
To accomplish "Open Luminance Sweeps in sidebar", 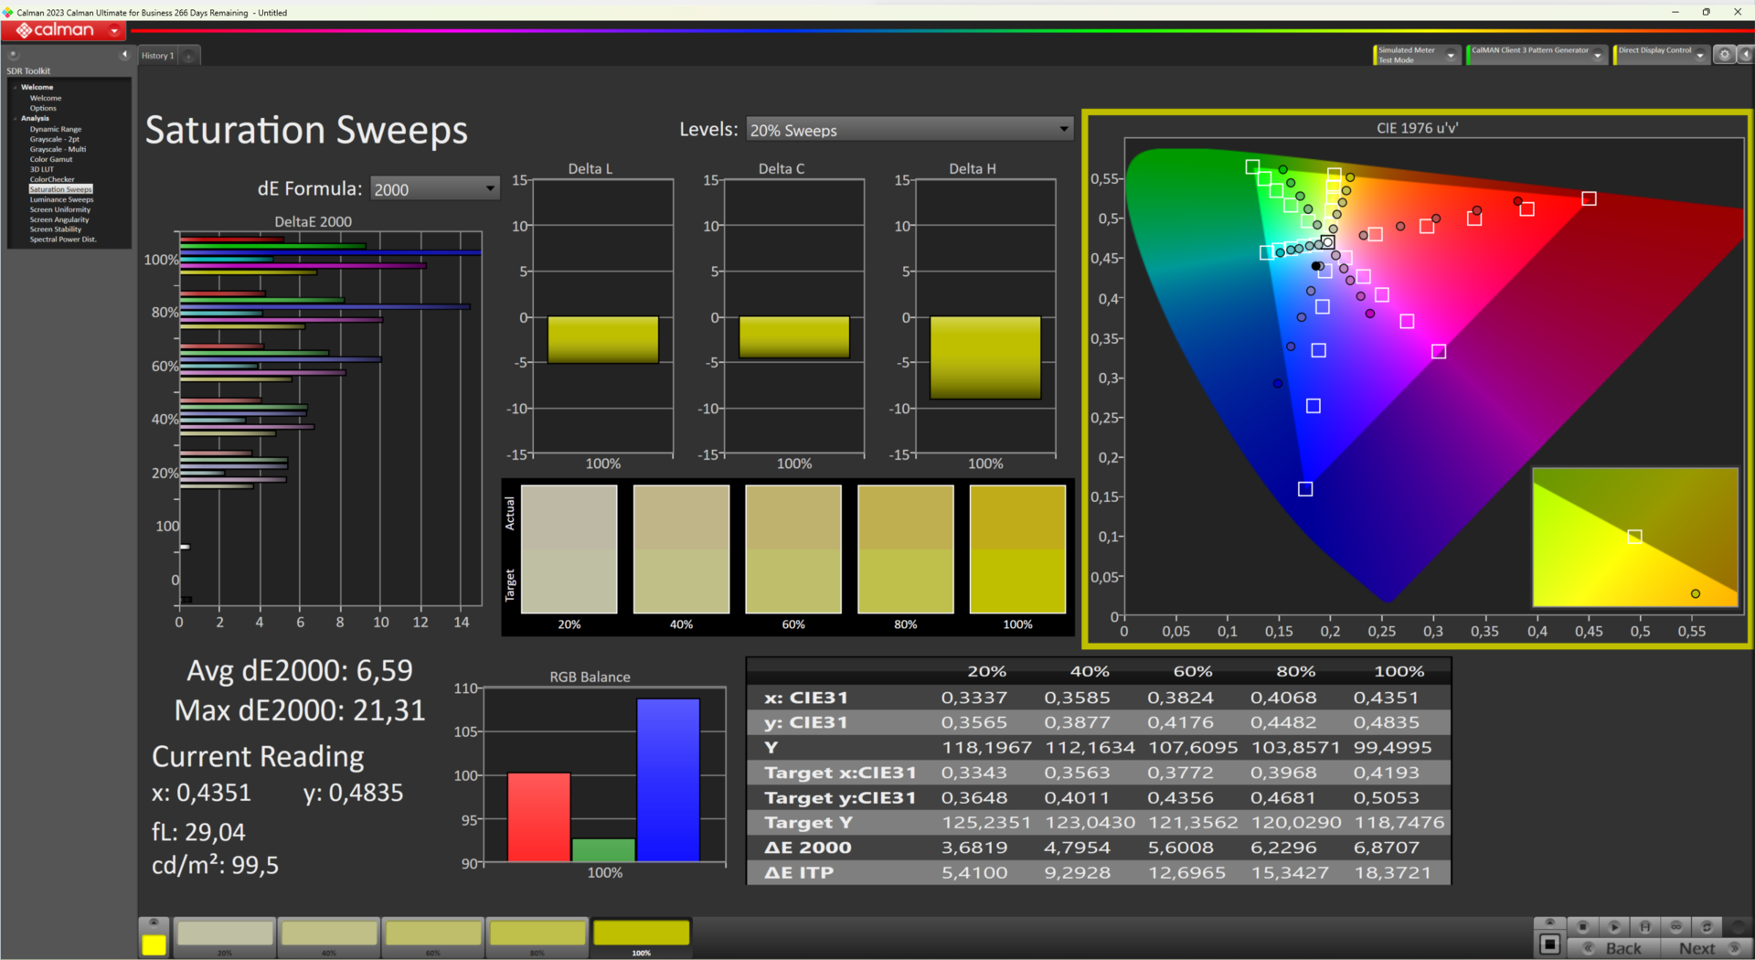I will pyautogui.click(x=61, y=199).
